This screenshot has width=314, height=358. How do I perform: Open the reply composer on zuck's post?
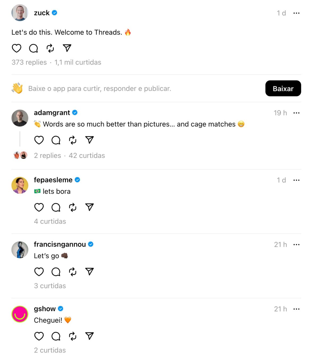pyautogui.click(x=33, y=48)
